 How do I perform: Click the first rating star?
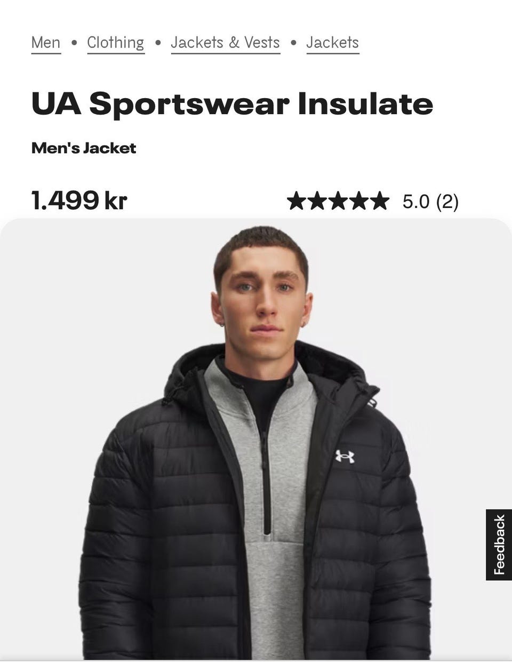[x=298, y=202]
